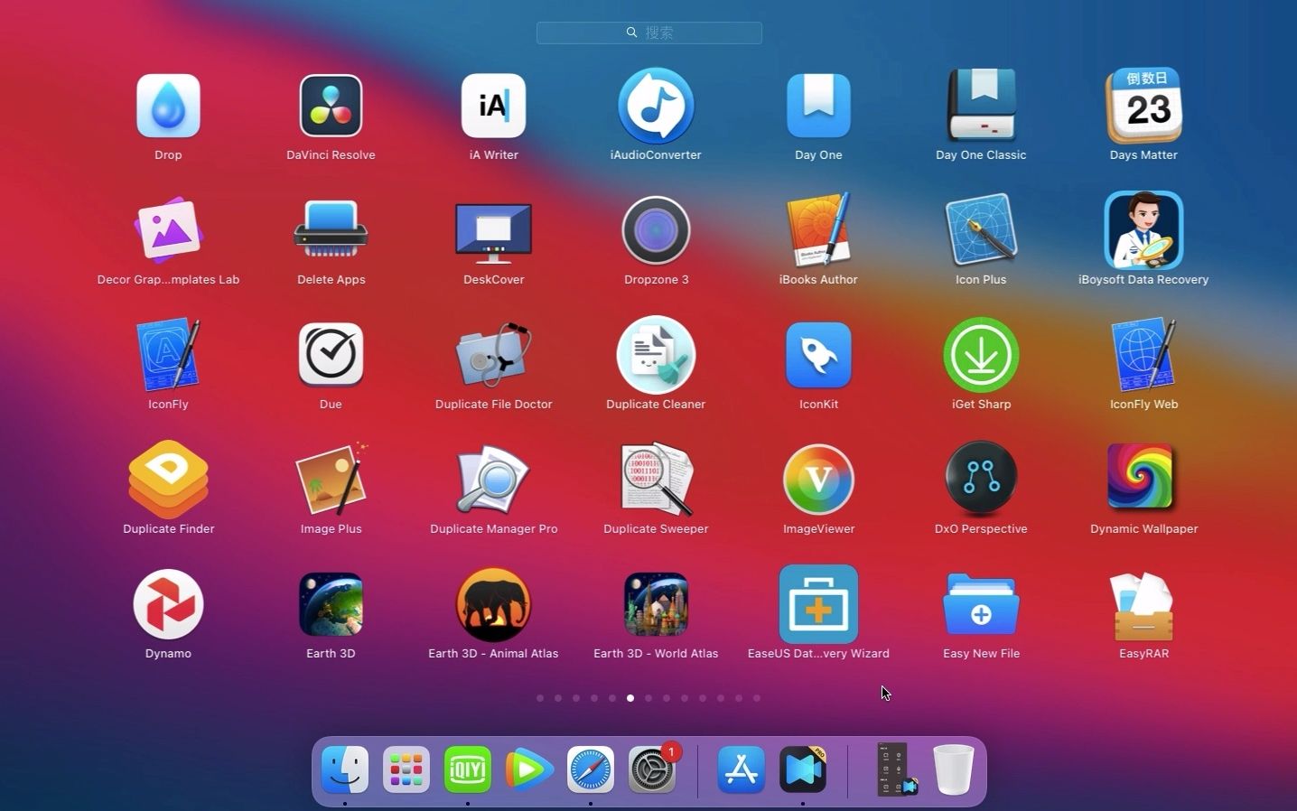Open ImageViewer
This screenshot has width=1297, height=811.
[818, 480]
